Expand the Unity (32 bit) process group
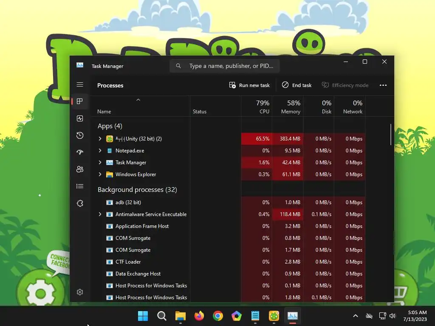The width and height of the screenshot is (435, 326). click(x=100, y=139)
